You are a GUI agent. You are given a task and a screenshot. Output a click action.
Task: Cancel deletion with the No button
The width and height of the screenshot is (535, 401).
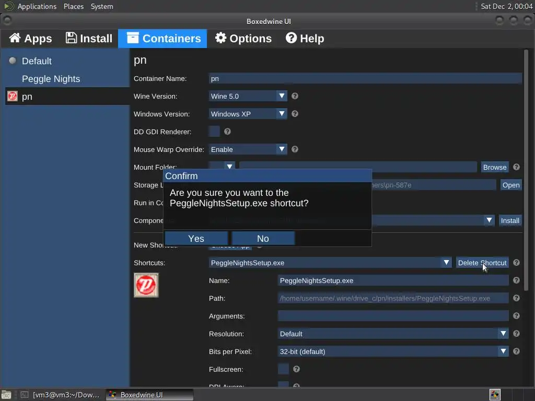[263, 238]
